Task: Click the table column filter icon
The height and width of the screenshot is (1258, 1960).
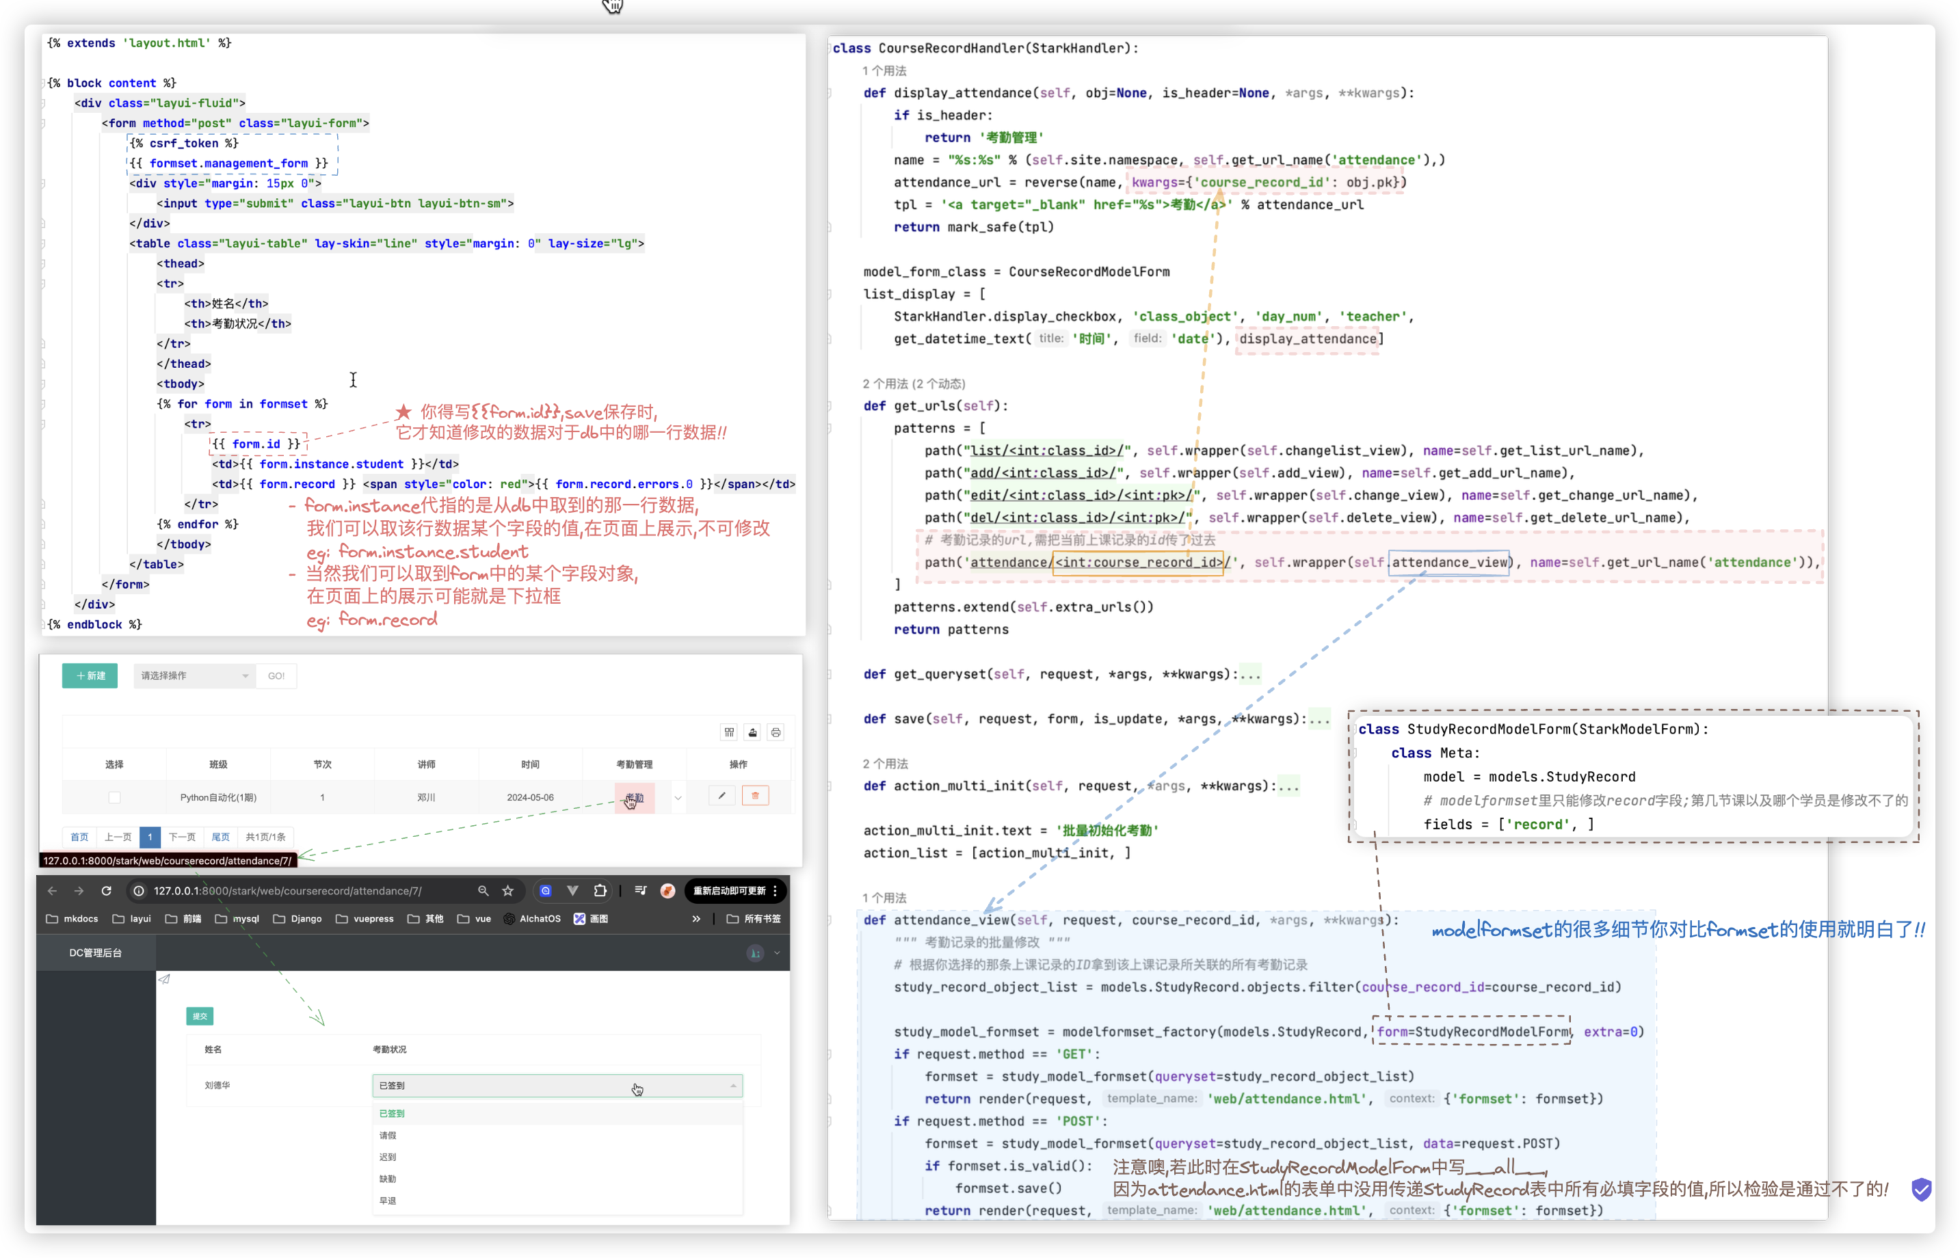Action: 729,732
